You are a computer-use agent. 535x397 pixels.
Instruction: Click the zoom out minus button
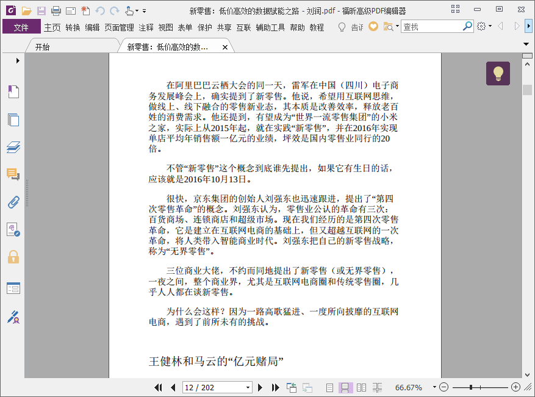[x=443, y=387]
